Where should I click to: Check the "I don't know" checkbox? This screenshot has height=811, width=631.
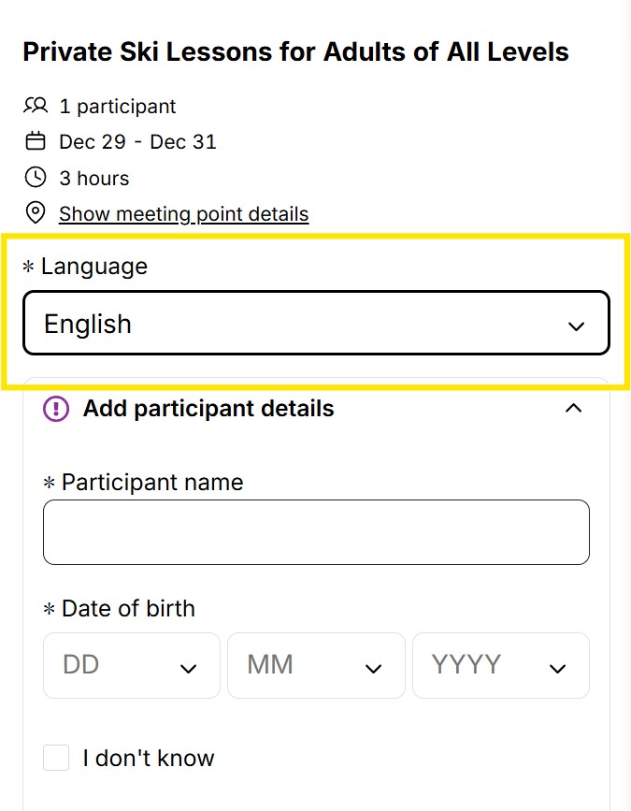coord(56,758)
